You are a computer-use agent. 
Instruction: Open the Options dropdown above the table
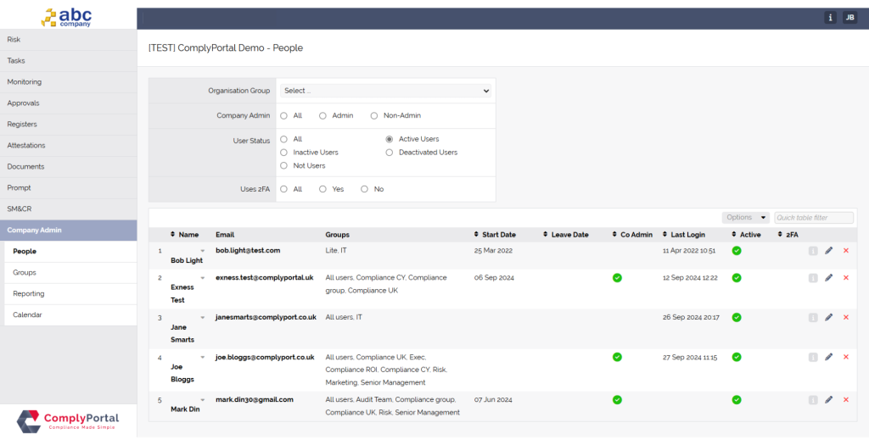point(746,218)
